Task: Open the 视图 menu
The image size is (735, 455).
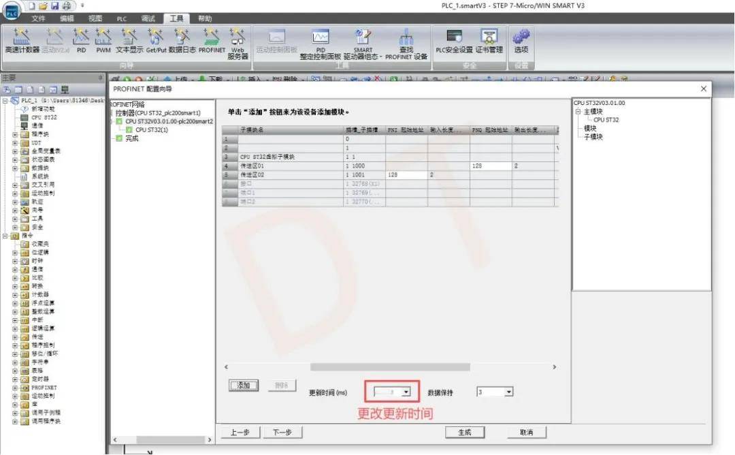Action: tap(95, 18)
